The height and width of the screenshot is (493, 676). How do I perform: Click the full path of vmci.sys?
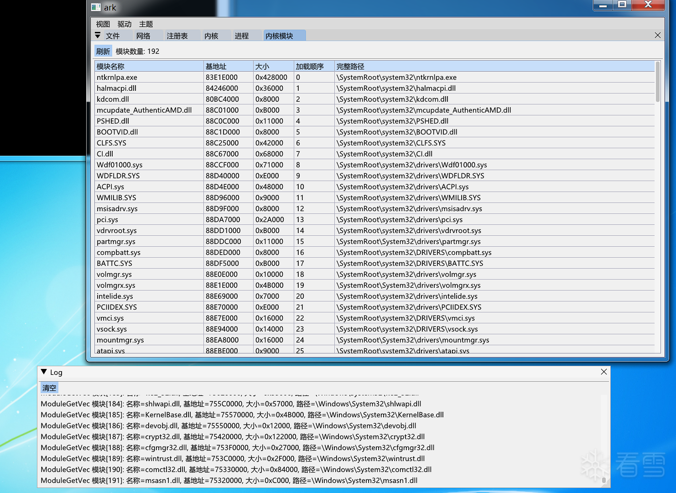pyautogui.click(x=406, y=318)
